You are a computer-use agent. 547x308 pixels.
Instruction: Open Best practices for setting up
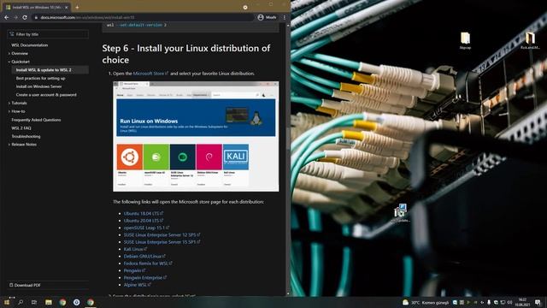click(x=40, y=78)
